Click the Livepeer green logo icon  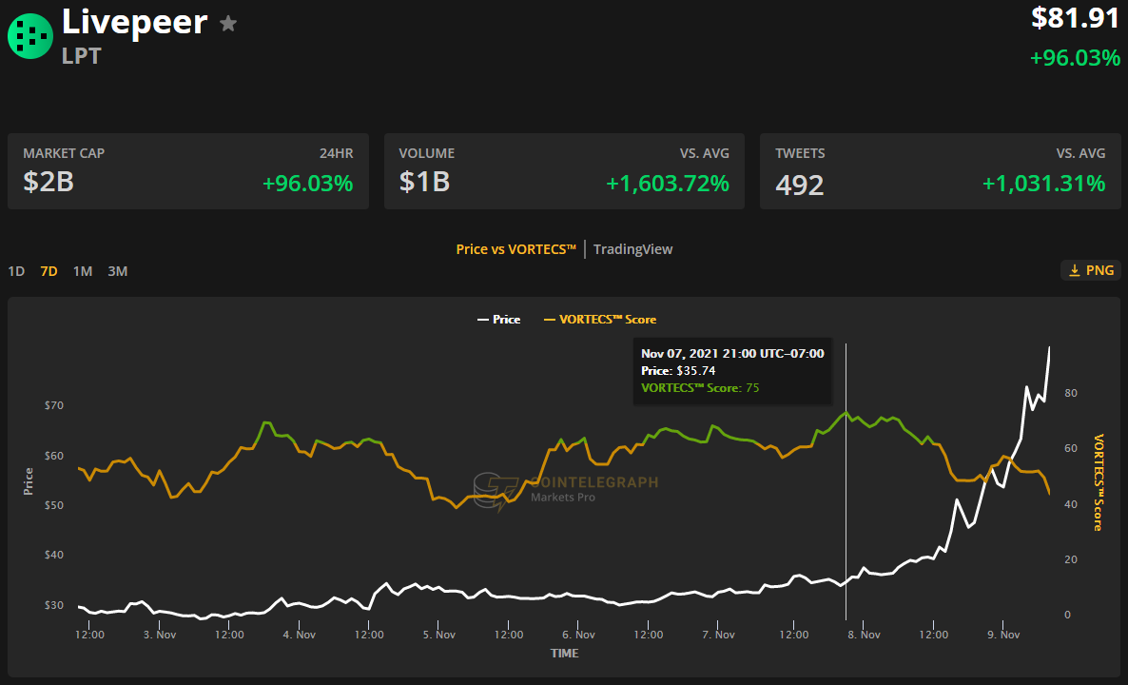coord(30,36)
